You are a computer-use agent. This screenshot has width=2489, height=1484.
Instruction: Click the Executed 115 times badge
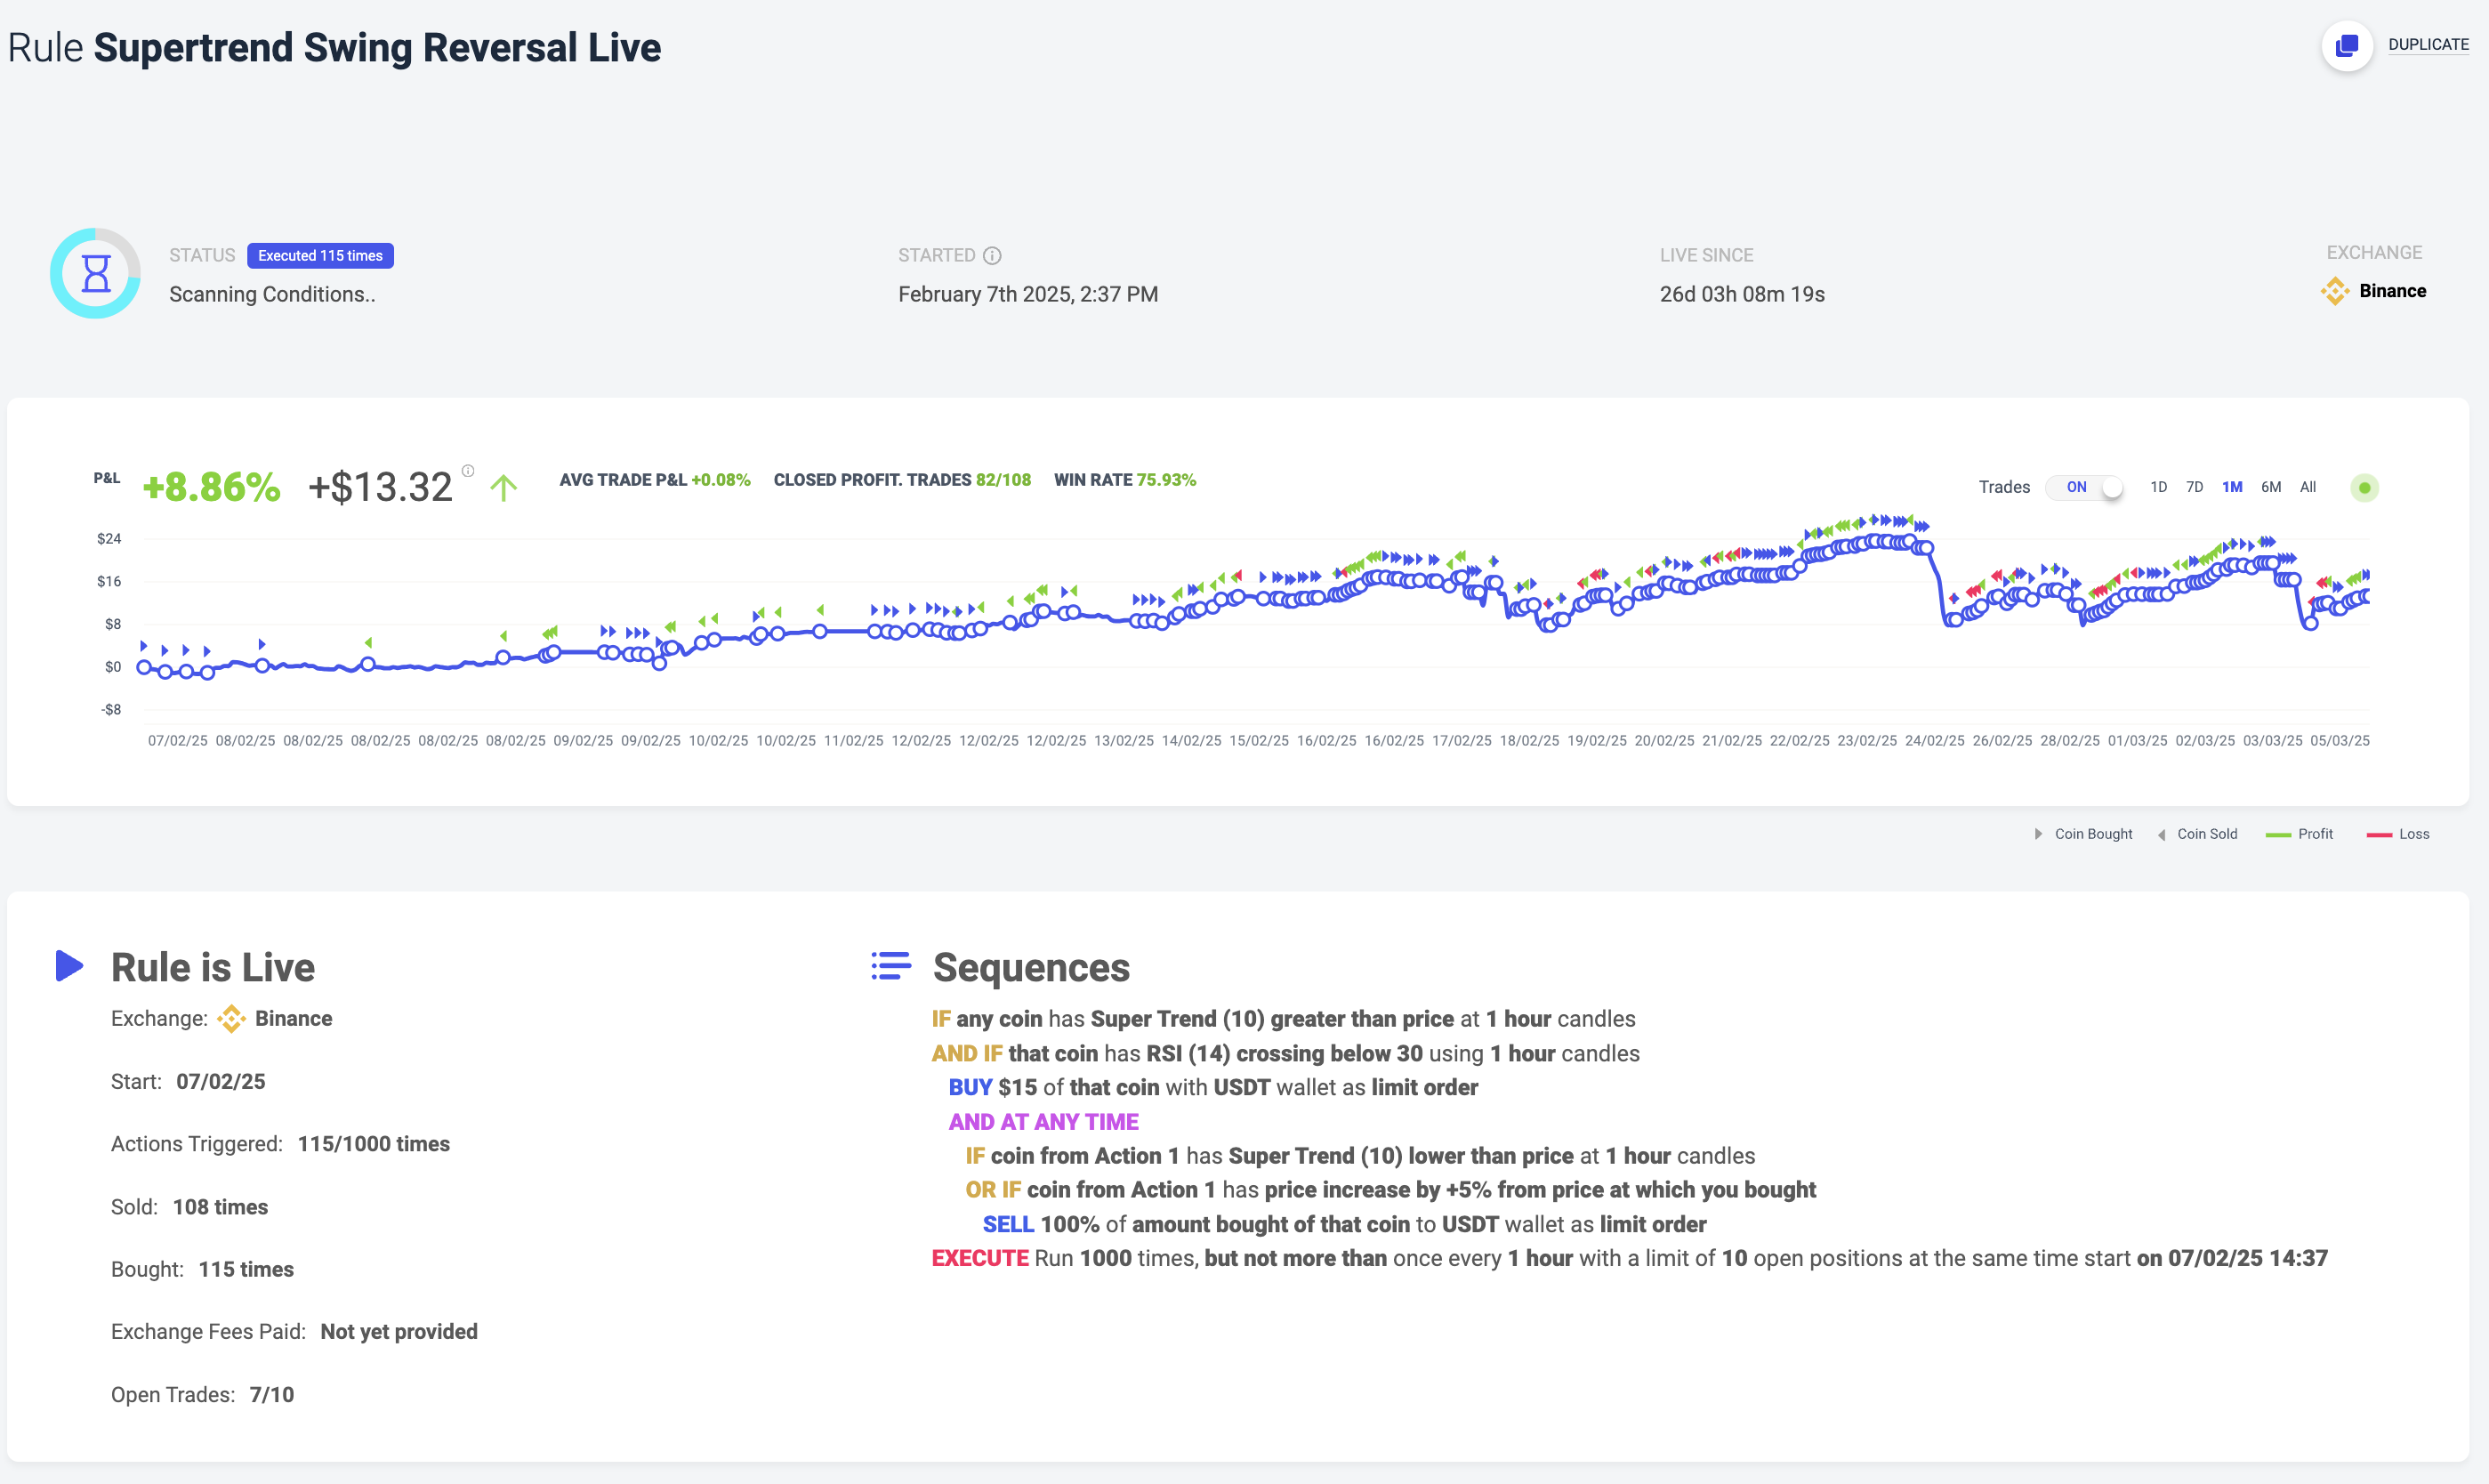[320, 256]
